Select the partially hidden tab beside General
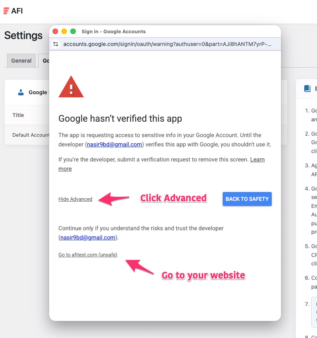This screenshot has height=338, width=317. click(x=44, y=61)
